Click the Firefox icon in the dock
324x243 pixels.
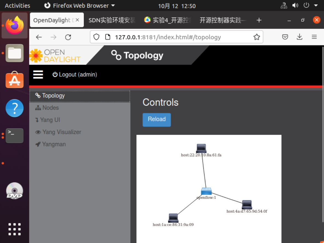coord(15,25)
